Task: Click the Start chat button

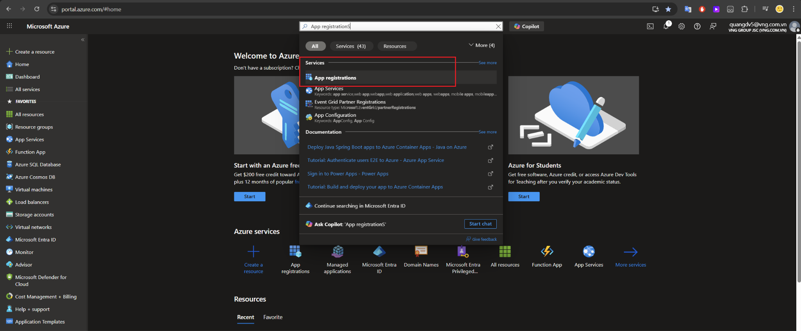Action: [480, 224]
